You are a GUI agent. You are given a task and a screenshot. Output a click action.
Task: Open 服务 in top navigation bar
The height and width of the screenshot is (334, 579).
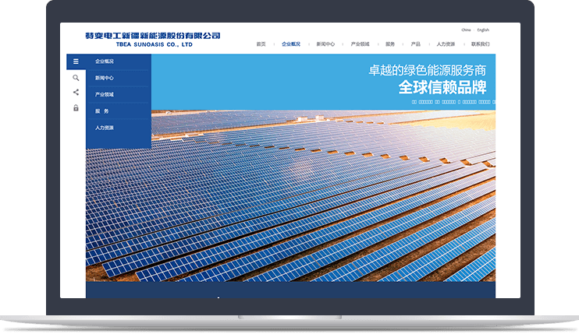(390, 44)
